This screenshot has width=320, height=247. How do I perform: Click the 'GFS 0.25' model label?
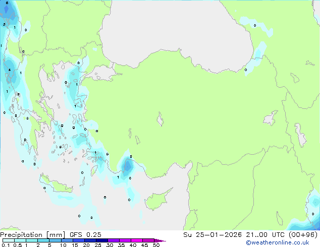[x=85, y=235]
